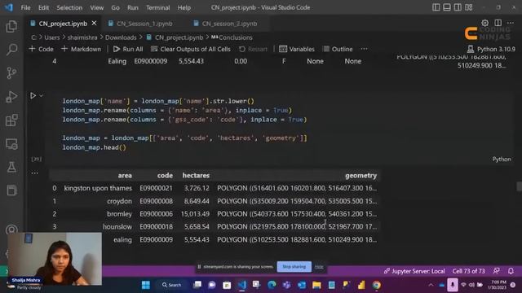The height and width of the screenshot is (293, 522).
Task: Open cell output more actions ellipsis
Action: 34,173
